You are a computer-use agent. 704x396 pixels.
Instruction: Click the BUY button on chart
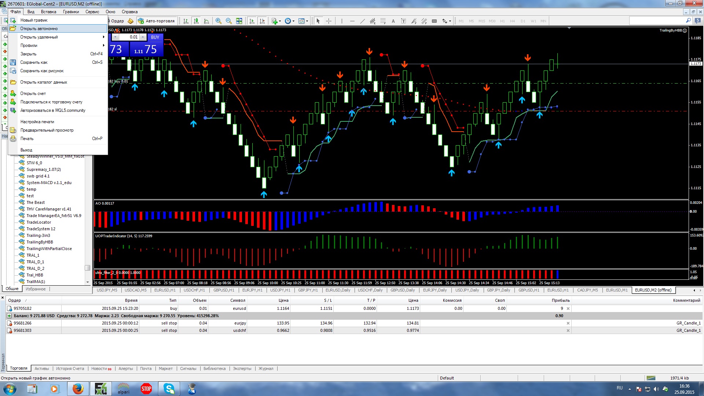tap(155, 37)
